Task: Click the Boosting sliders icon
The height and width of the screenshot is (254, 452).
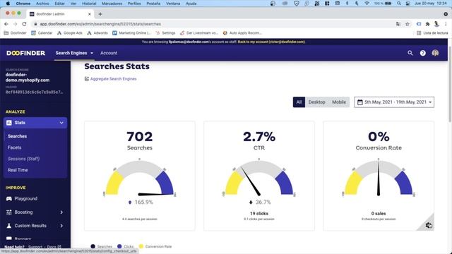Action: (x=9, y=212)
